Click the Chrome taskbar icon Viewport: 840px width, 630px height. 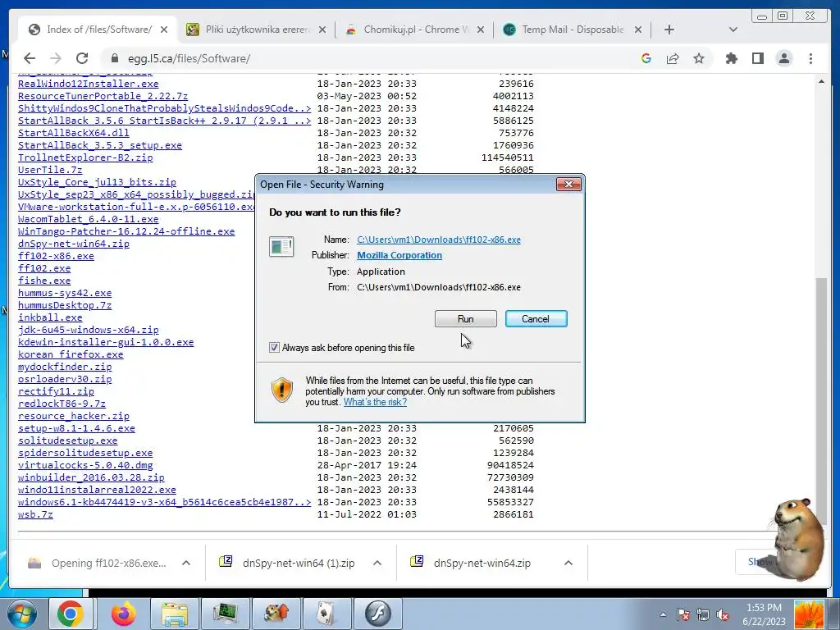pos(71,614)
